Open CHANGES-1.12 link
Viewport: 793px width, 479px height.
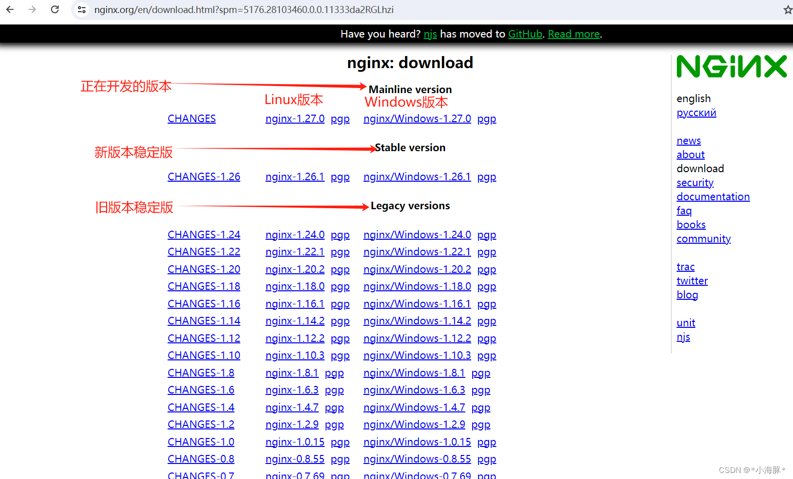pyautogui.click(x=204, y=338)
